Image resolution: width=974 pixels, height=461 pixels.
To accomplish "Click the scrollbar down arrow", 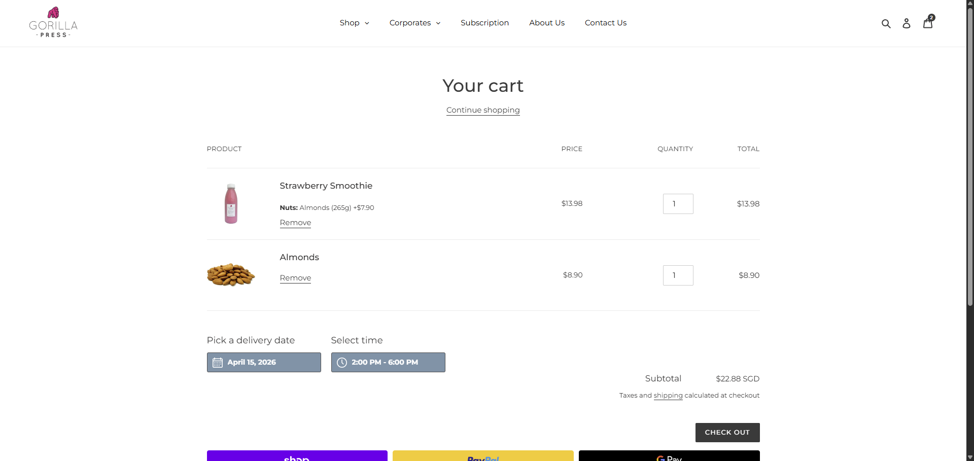I will (970, 457).
